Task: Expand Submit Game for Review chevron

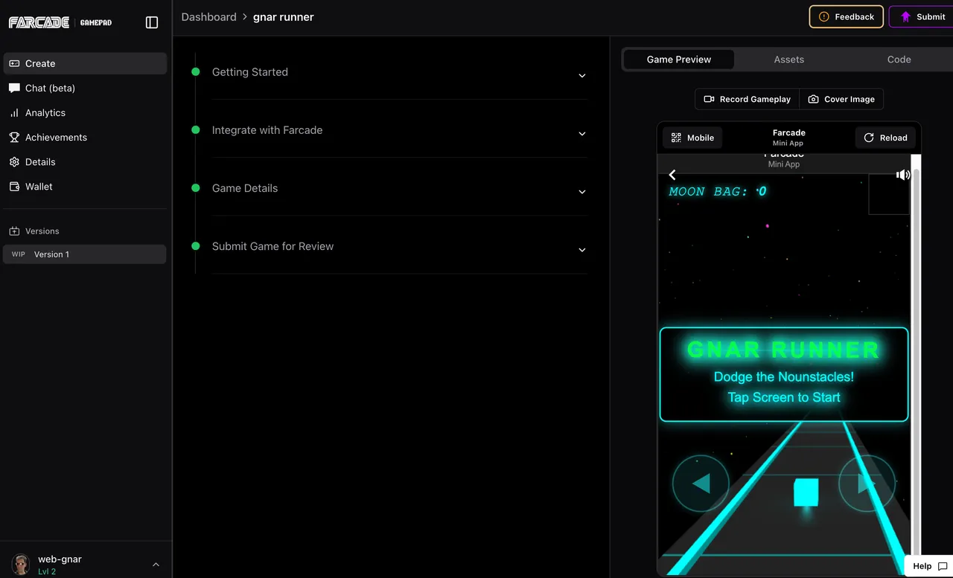Action: tap(582, 250)
